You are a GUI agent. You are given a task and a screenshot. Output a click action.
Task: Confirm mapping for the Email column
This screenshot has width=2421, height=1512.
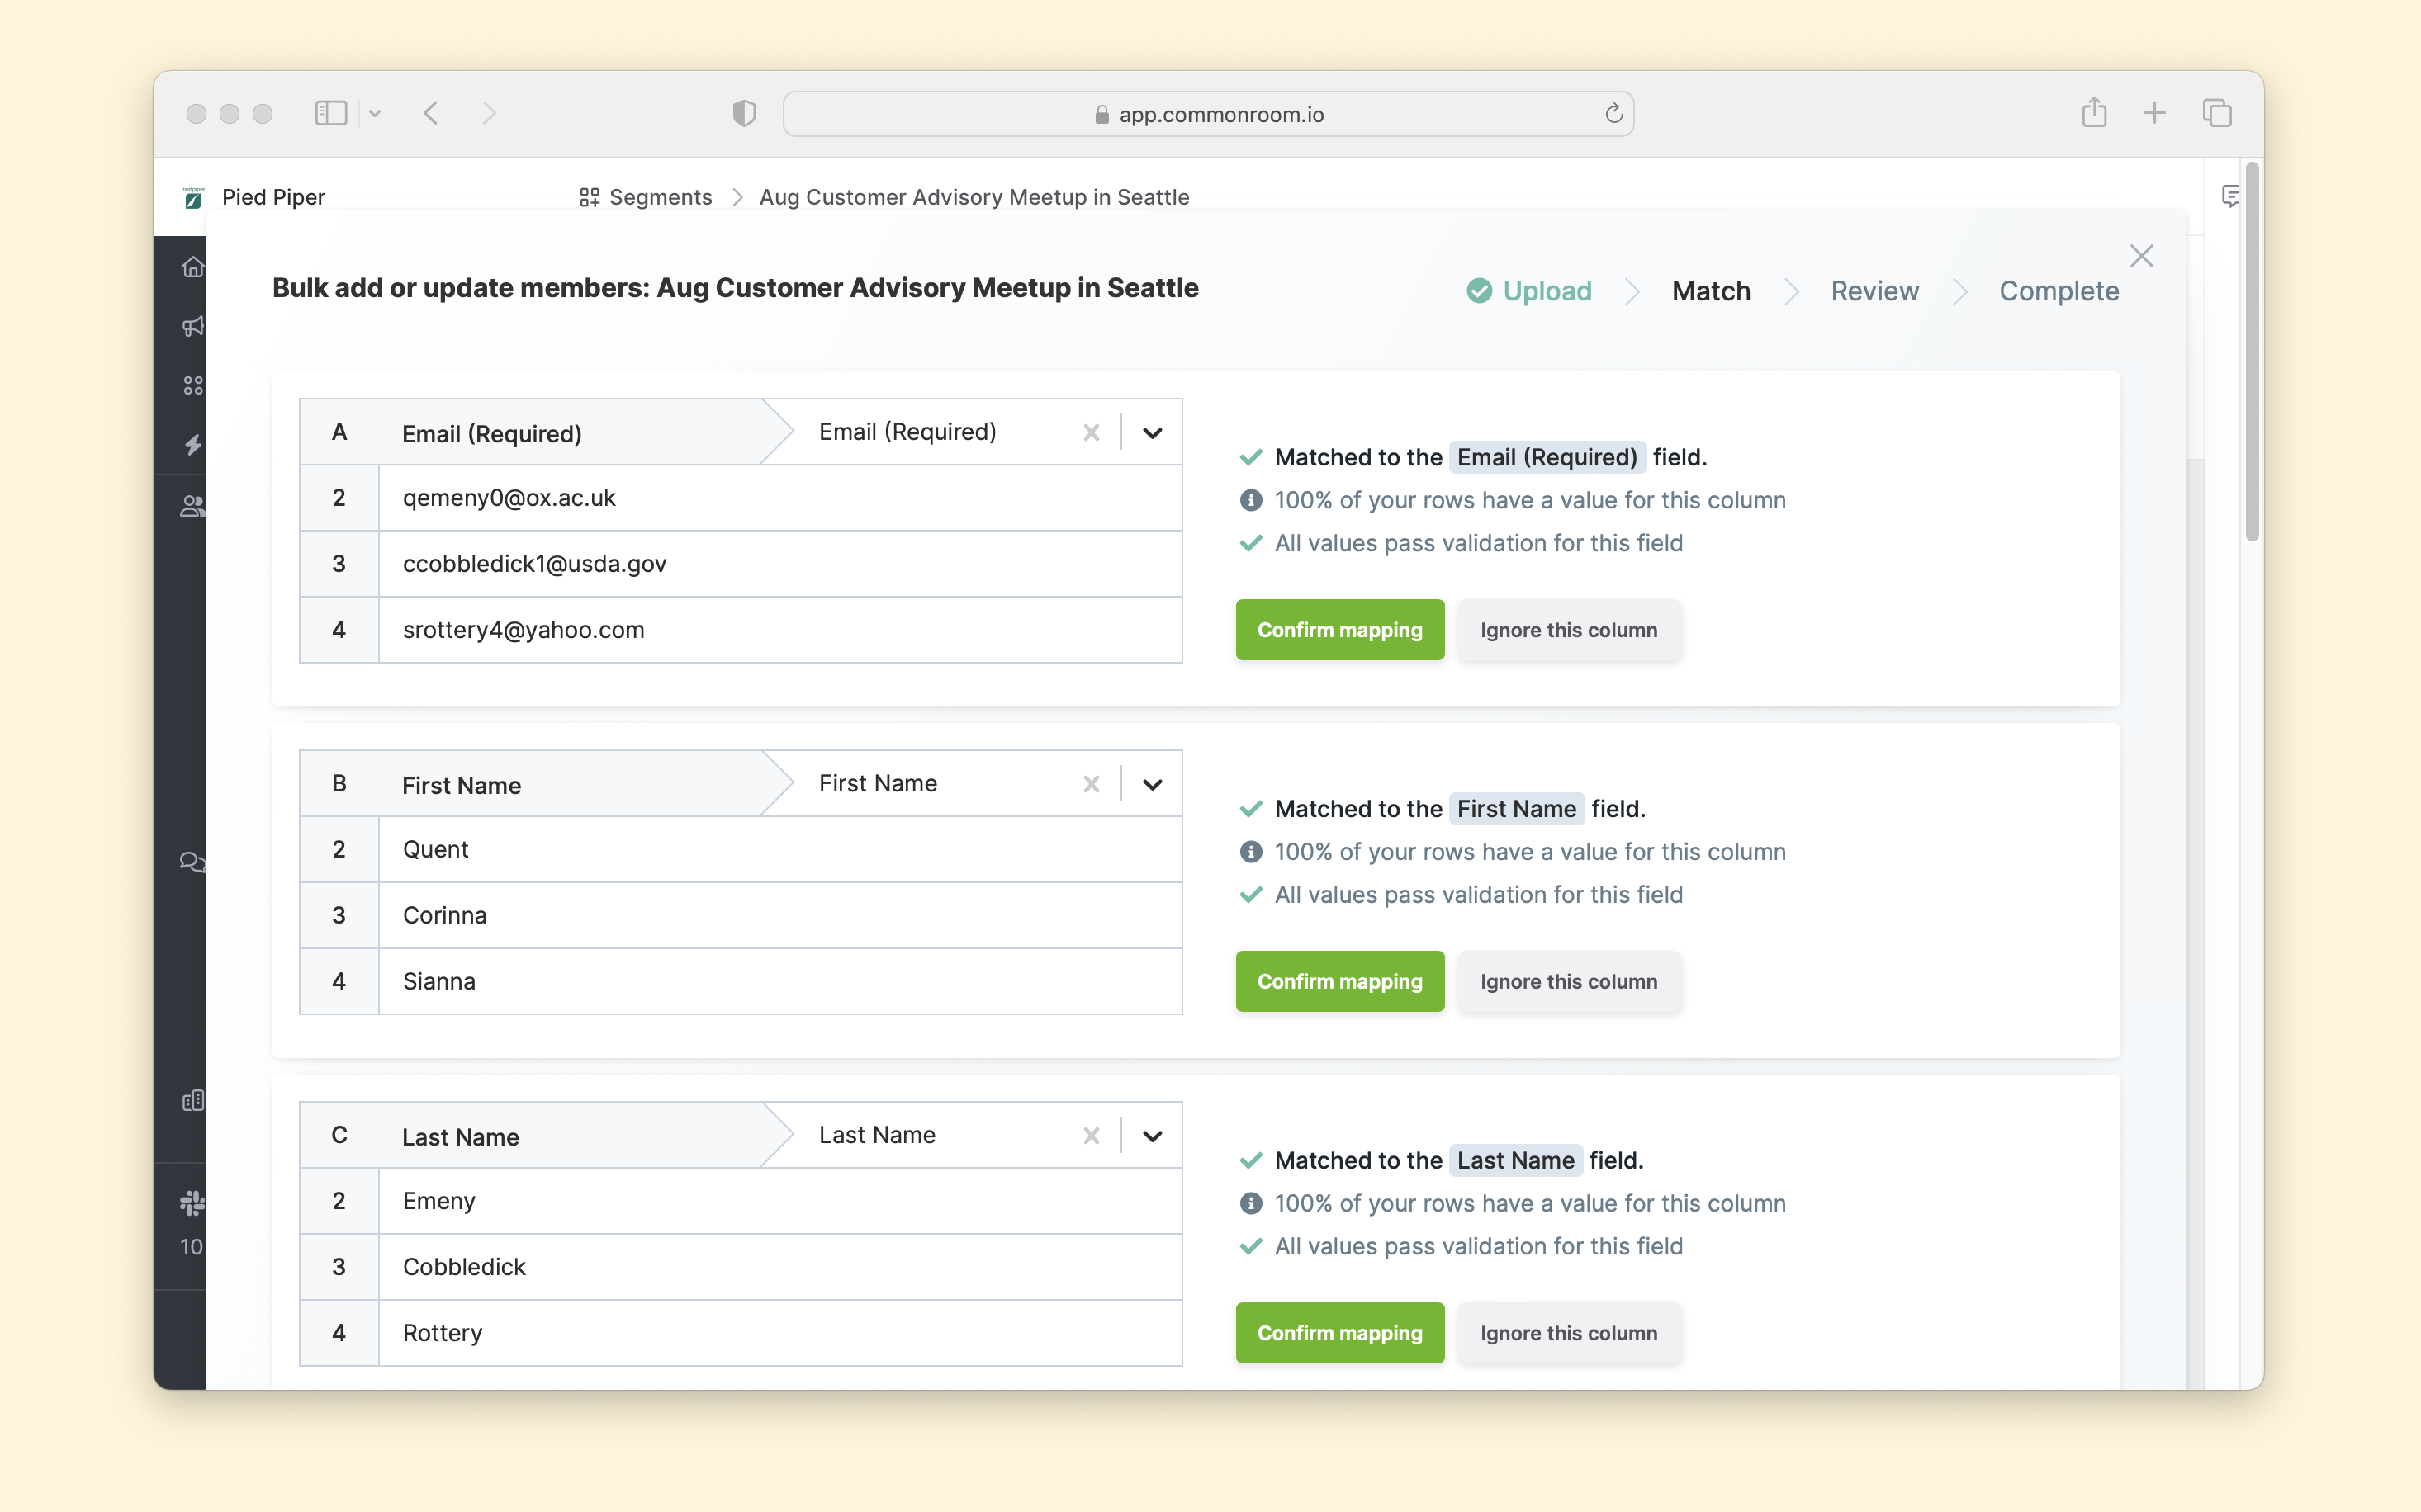[1338, 630]
